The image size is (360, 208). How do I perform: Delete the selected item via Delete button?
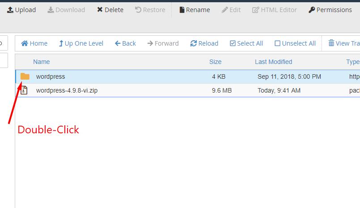110,10
